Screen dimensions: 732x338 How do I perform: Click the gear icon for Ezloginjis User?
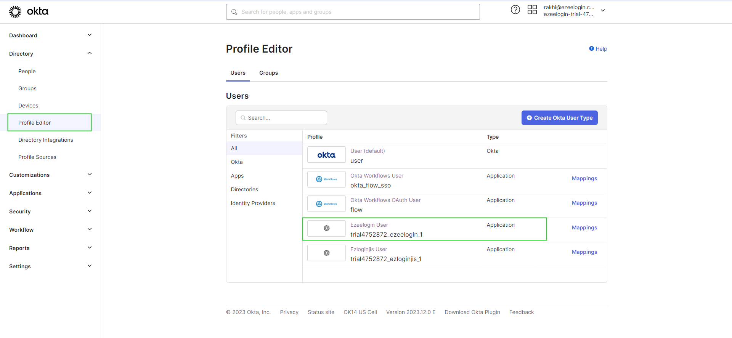coord(326,253)
